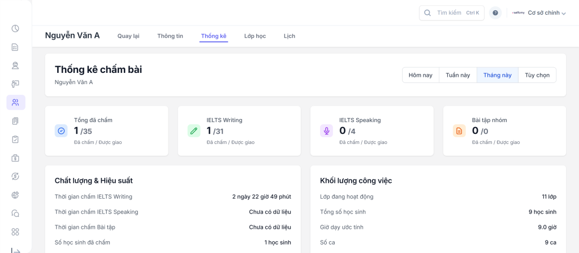Open the Tùy chọn custom range option
This screenshot has width=579, height=253.
point(537,75)
